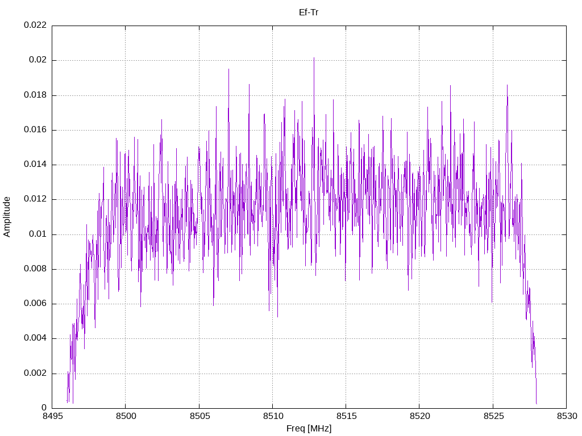The width and height of the screenshot is (582, 436).
Task: Click the 0.016 y-axis tick label
Action: (35, 130)
